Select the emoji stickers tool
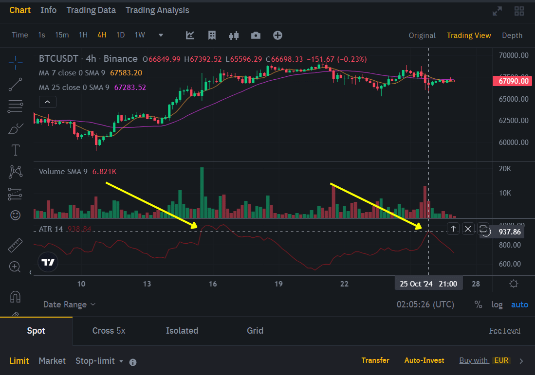 pos(15,215)
